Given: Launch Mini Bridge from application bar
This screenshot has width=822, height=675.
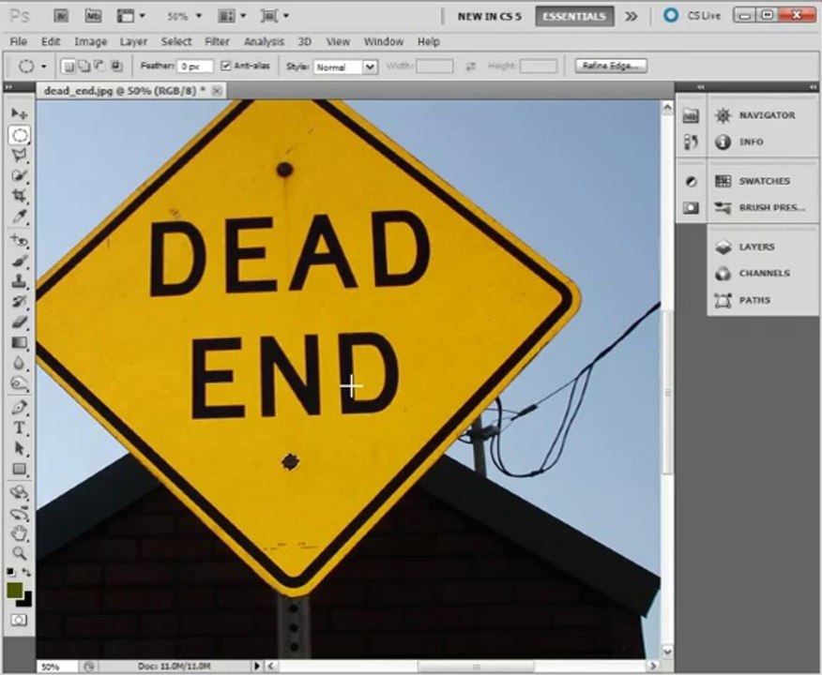Looking at the screenshot, I should coord(93,16).
